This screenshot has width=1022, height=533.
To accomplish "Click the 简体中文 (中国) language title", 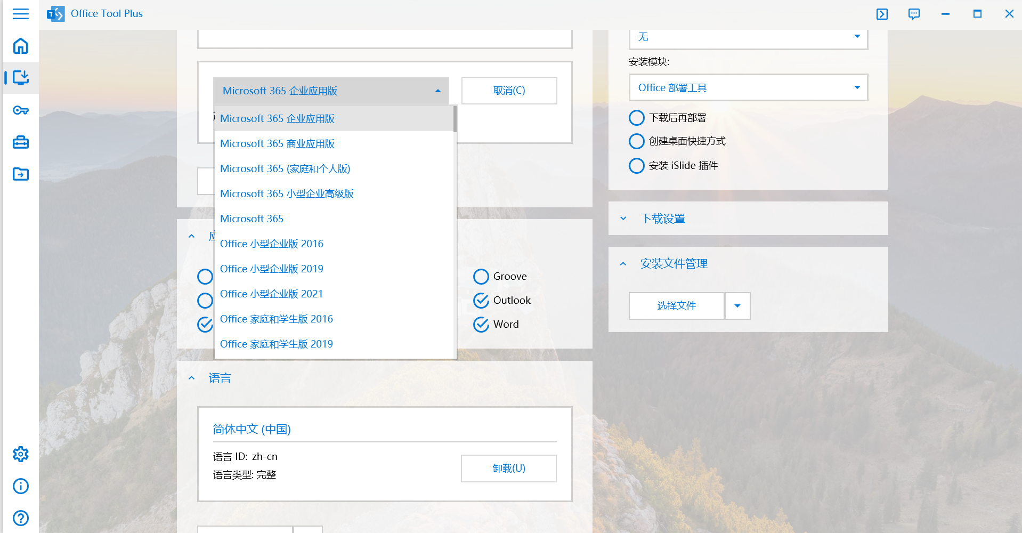I will tap(252, 429).
